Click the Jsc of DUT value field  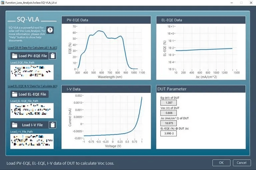(168, 123)
